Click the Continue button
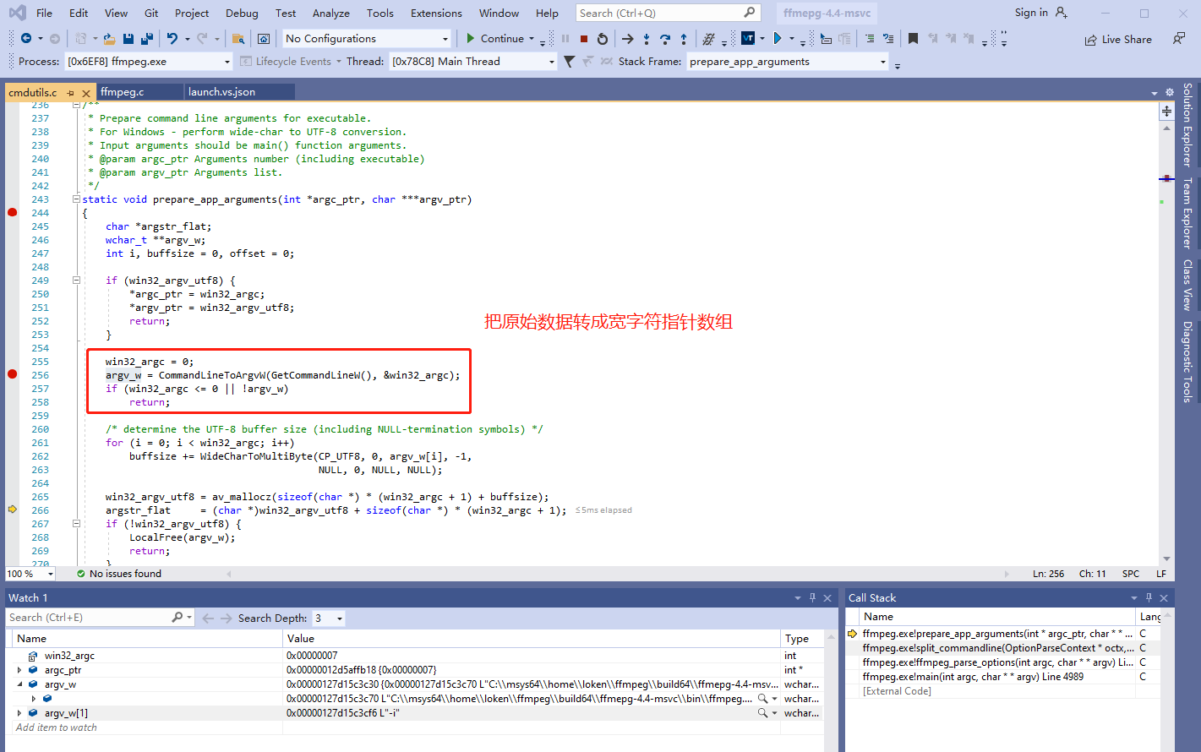This screenshot has height=752, width=1201. (494, 39)
